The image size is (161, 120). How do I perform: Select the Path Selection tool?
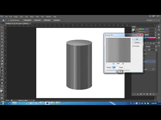(2, 77)
